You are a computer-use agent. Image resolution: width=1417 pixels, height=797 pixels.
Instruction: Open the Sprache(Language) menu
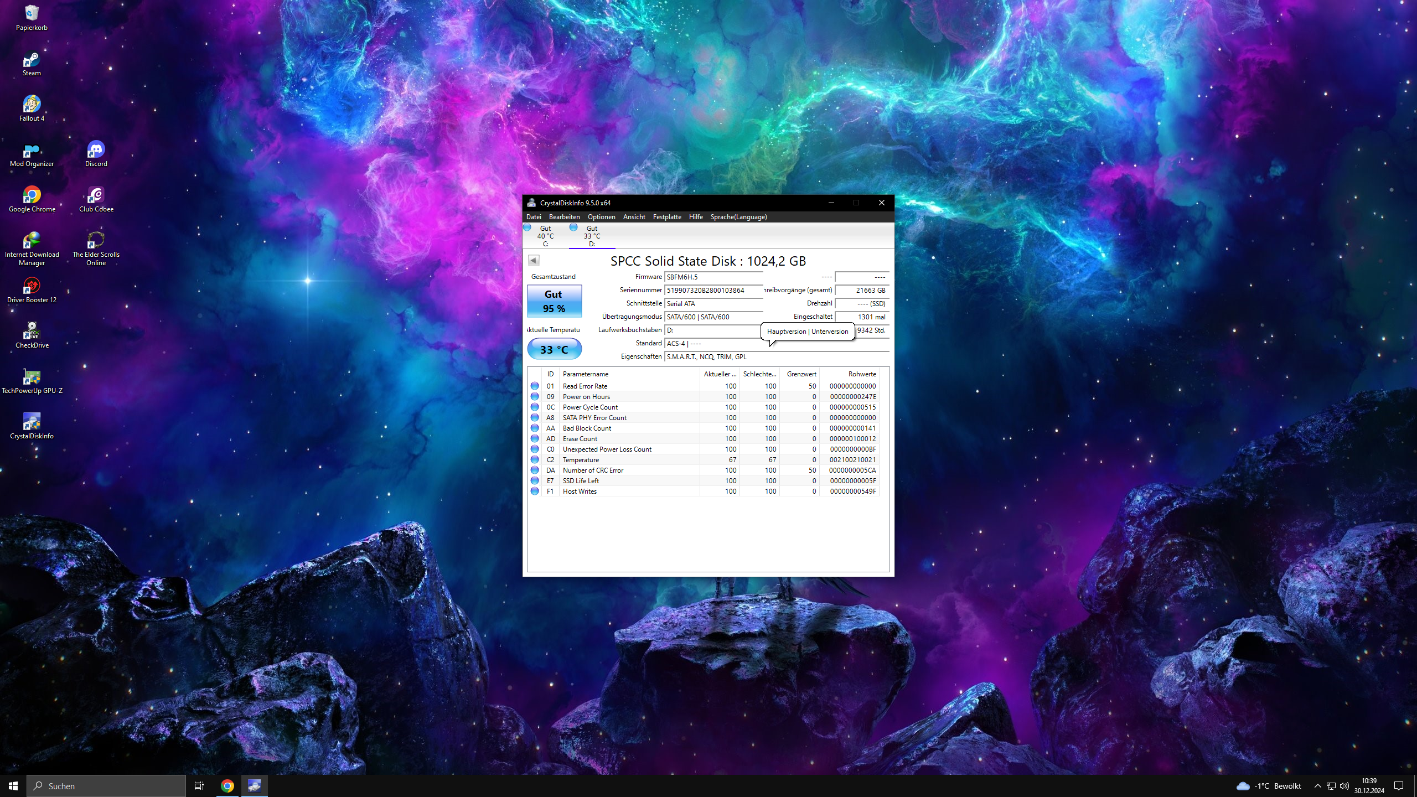click(x=738, y=217)
